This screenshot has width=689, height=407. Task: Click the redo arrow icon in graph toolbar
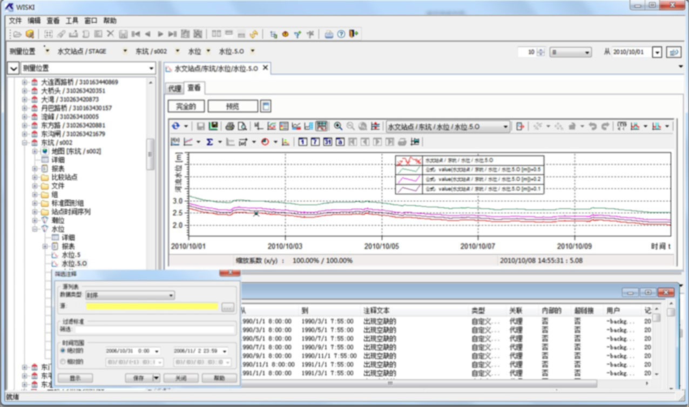point(605,126)
